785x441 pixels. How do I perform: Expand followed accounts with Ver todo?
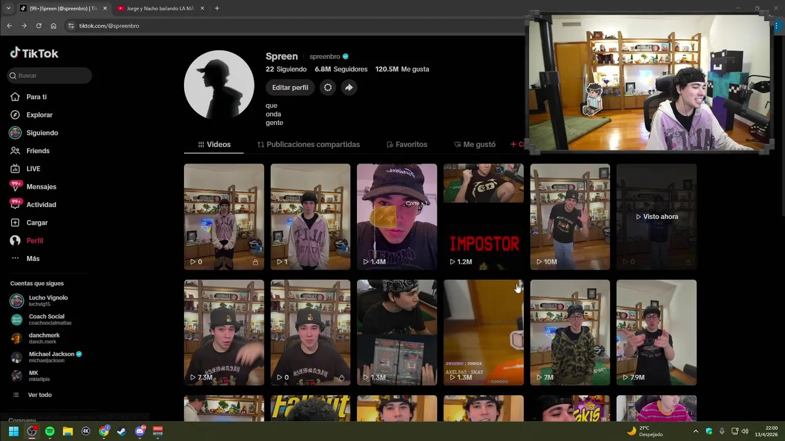(39, 395)
